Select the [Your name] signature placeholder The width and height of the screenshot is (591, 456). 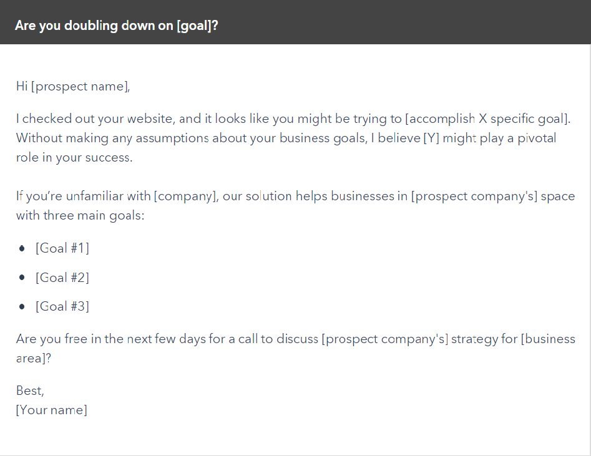coord(52,410)
